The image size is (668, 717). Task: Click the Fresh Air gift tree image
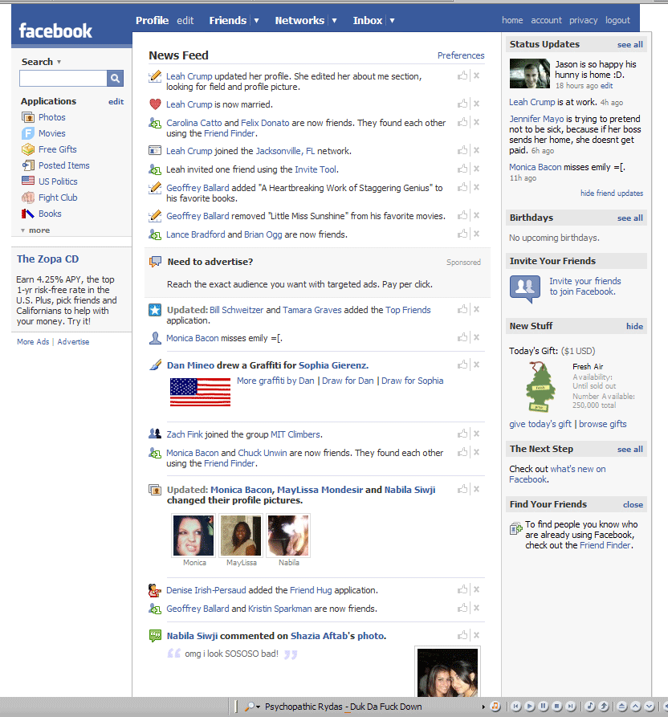tap(540, 387)
